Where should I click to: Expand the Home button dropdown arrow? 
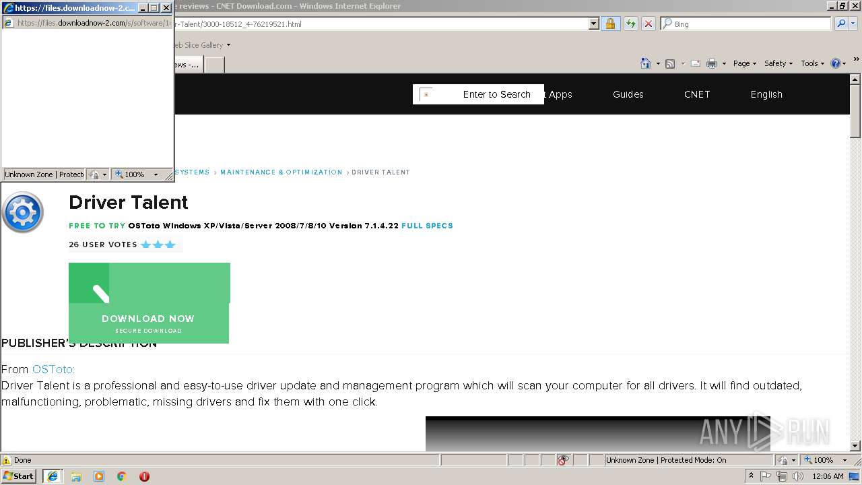pyautogui.click(x=657, y=63)
